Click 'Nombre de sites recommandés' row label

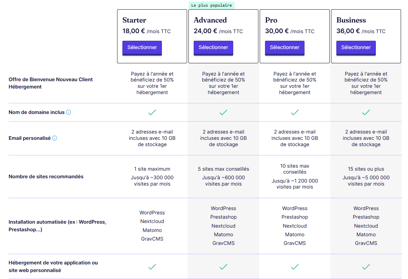coord(46,177)
